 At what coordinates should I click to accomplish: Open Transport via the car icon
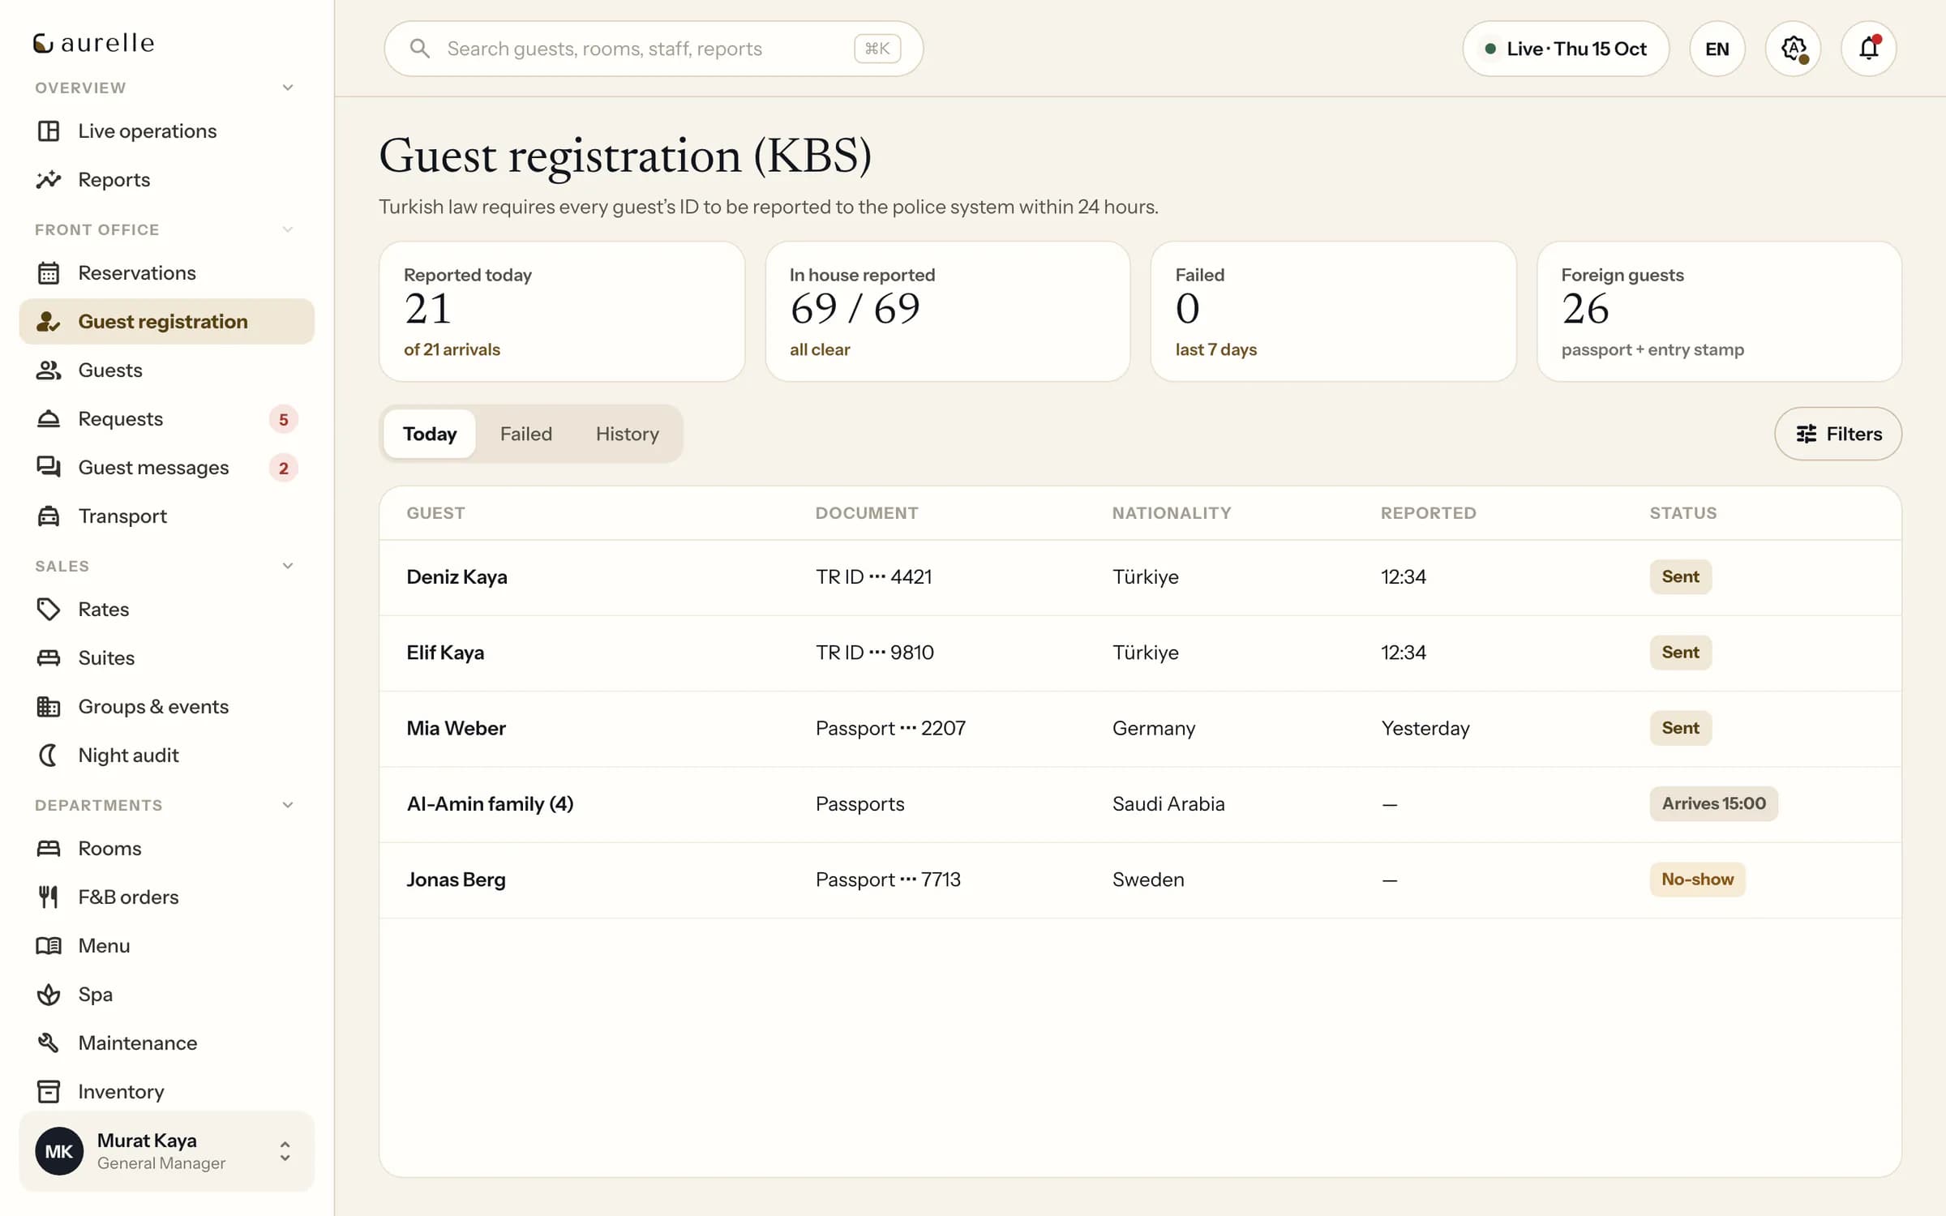click(49, 516)
